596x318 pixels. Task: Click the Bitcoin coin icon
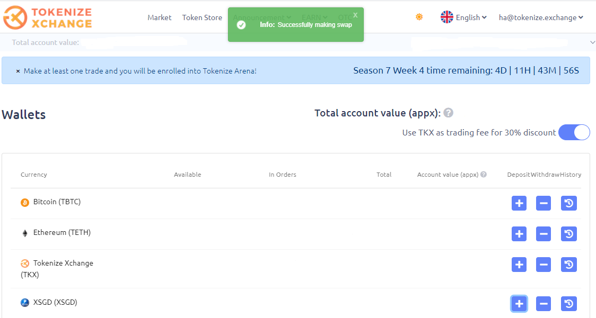tap(25, 203)
